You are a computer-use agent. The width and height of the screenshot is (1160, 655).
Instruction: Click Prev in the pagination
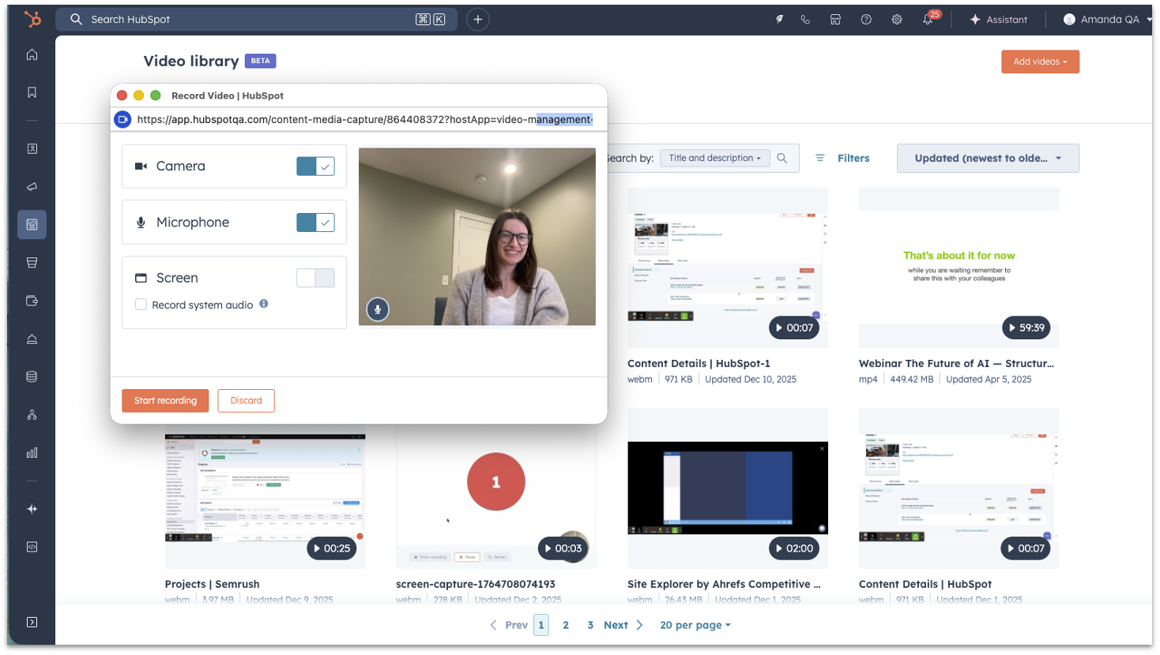(509, 625)
